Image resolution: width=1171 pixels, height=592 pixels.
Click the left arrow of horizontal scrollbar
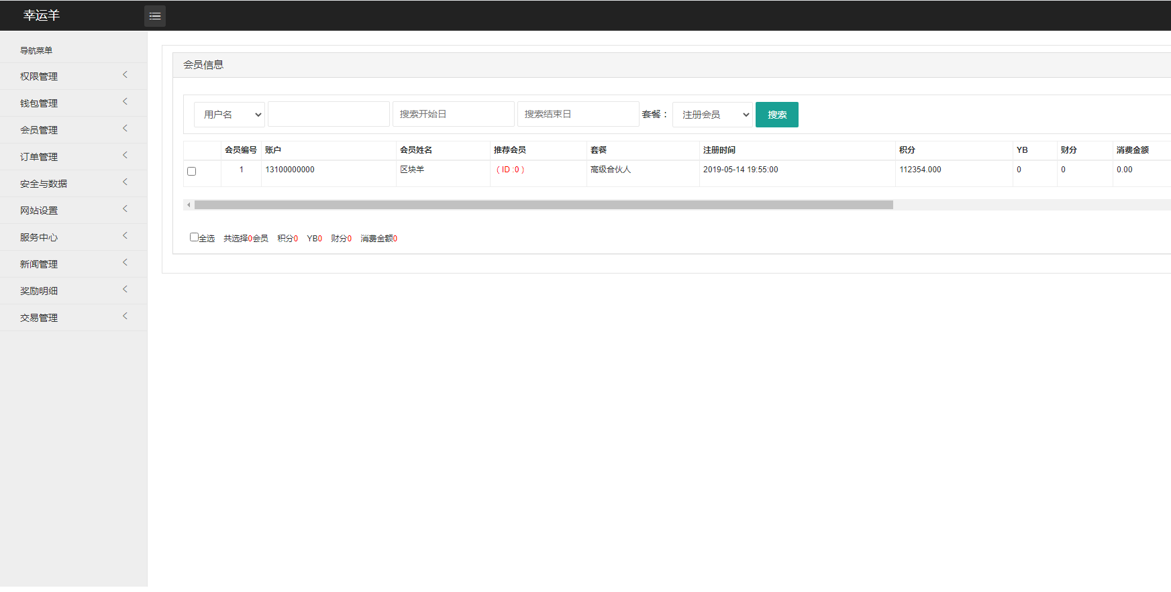coord(189,205)
